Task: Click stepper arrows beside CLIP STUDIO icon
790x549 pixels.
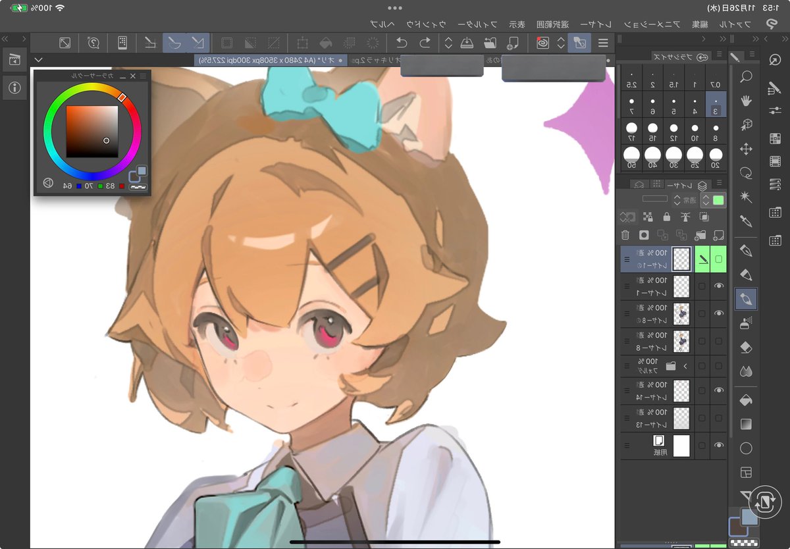Action: (561, 43)
